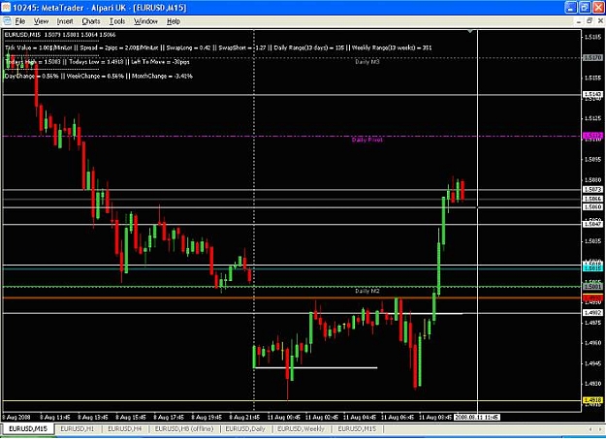Click the magenta 'Daily Pivot' label
The height and width of the screenshot is (439, 606).
(367, 140)
